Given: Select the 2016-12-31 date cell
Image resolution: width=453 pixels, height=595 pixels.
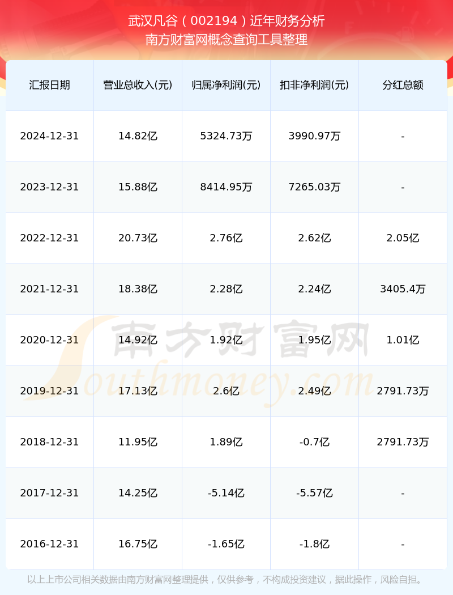Looking at the screenshot, I should pos(50,544).
